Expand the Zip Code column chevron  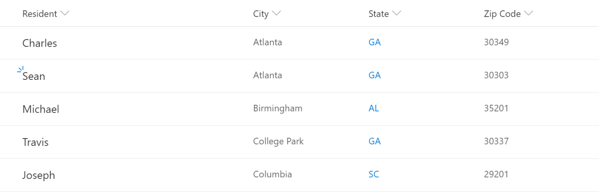pos(529,14)
